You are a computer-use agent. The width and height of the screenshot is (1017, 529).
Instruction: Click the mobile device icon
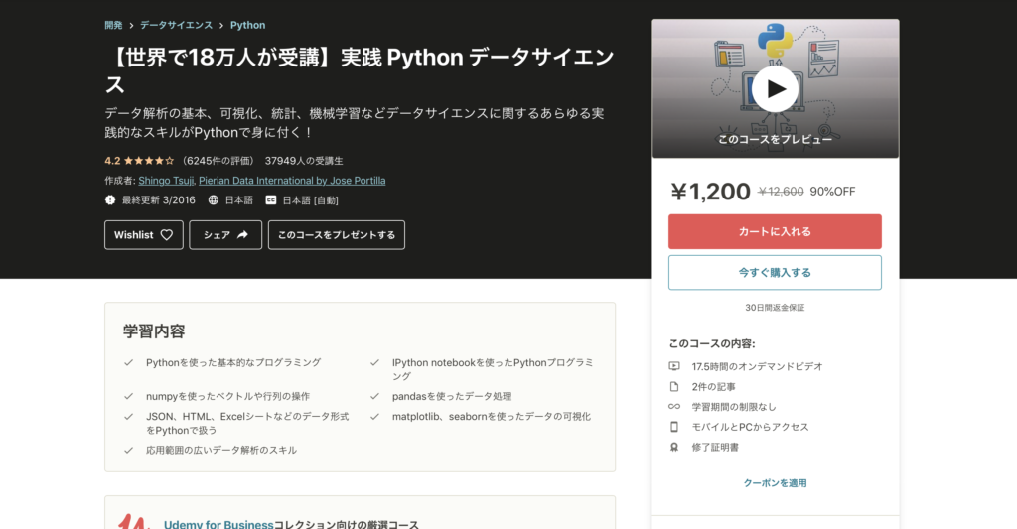click(x=674, y=427)
